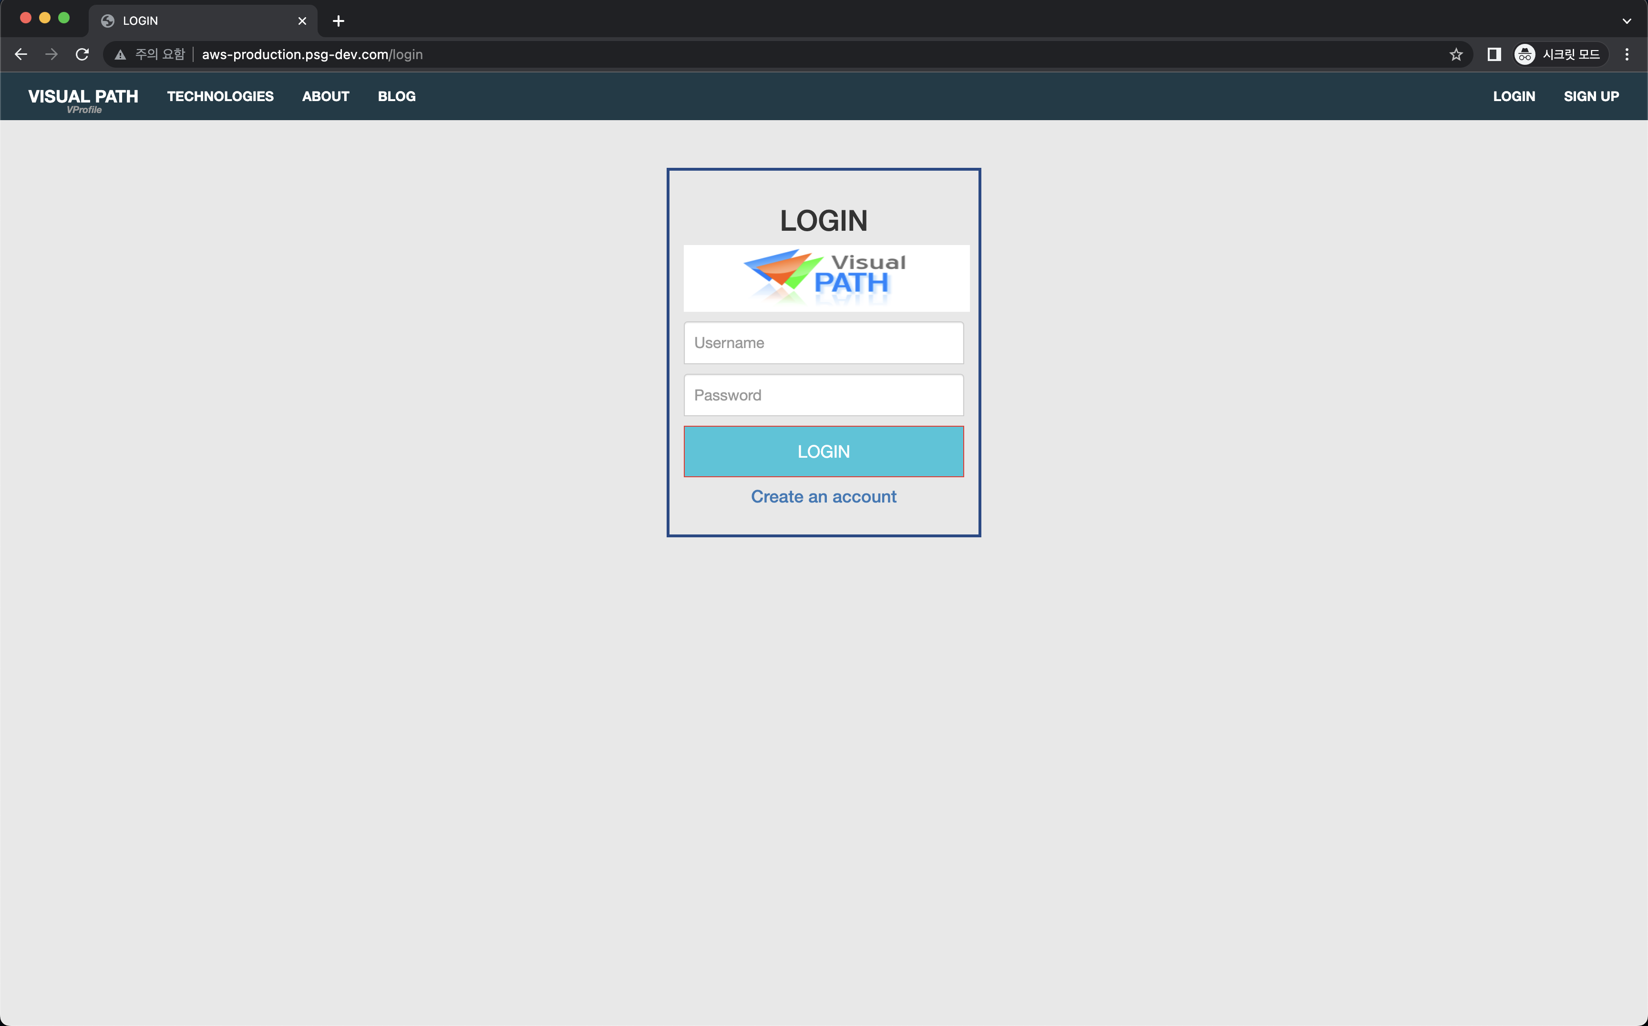The height and width of the screenshot is (1026, 1648).
Task: Open Chrome three-dot menu
Action: pos(1627,54)
